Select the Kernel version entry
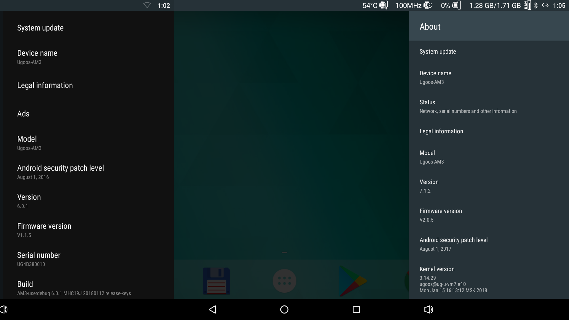This screenshot has width=569, height=320. [x=489, y=279]
